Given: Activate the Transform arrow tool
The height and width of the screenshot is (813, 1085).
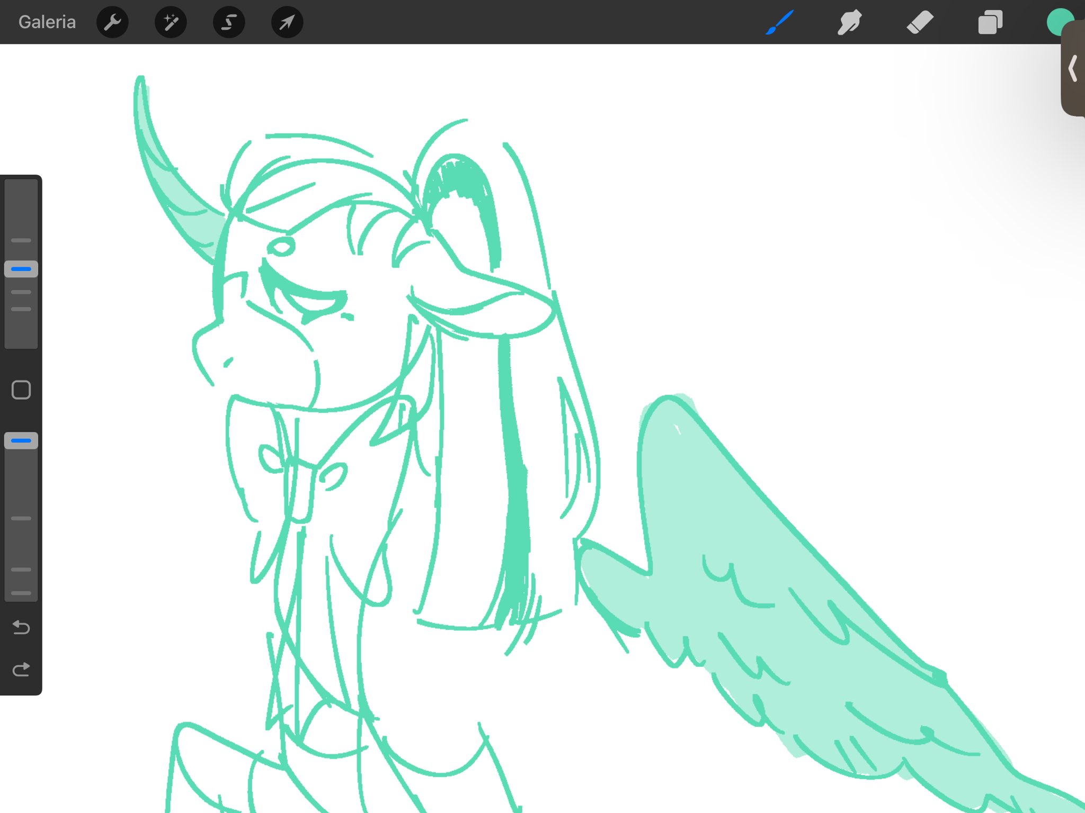Looking at the screenshot, I should point(287,22).
